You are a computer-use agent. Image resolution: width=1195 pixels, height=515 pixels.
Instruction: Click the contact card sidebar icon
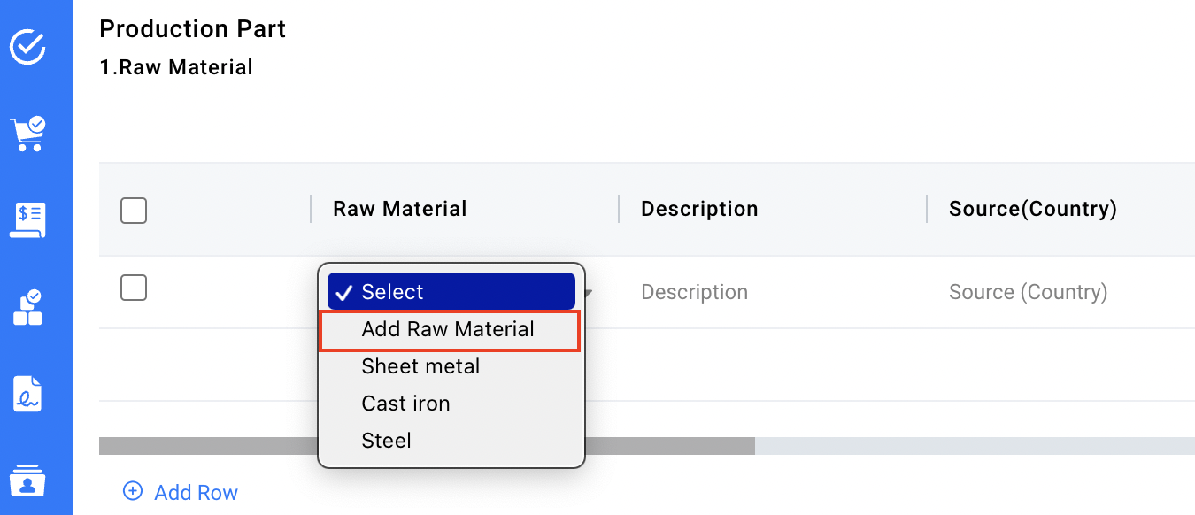27,480
